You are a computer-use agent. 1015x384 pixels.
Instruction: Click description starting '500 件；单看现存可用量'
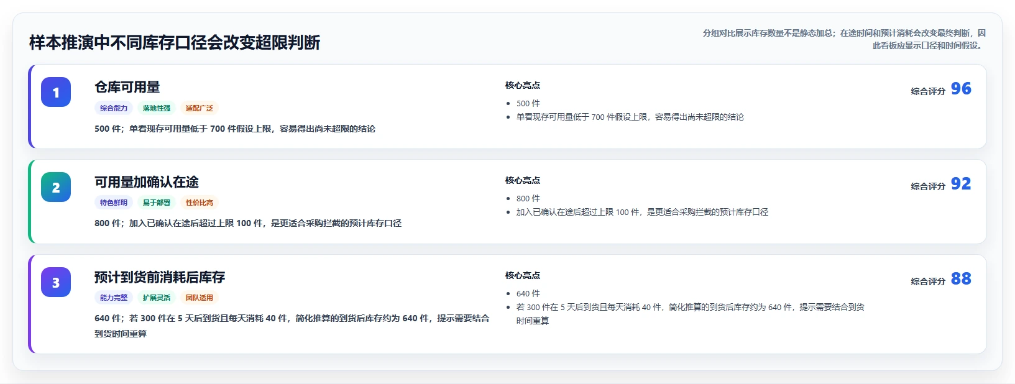point(235,129)
